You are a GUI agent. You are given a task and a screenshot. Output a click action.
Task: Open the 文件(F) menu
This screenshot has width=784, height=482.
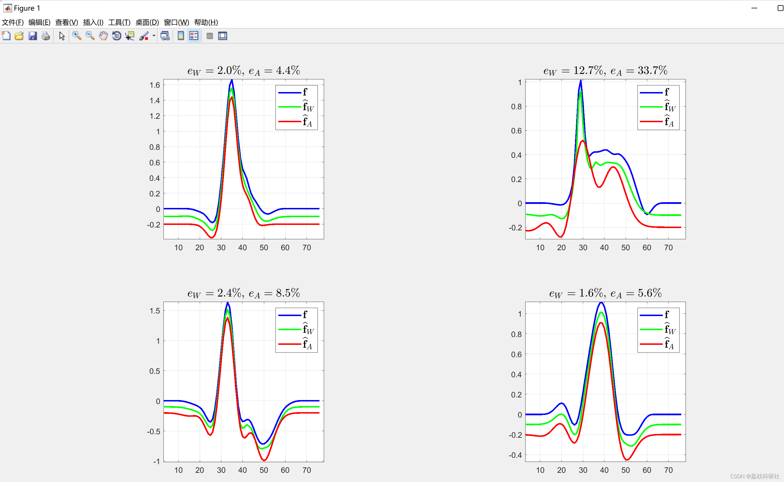pyautogui.click(x=13, y=22)
